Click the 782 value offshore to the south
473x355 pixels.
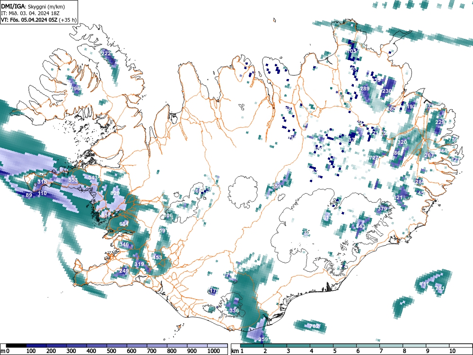coord(315,326)
